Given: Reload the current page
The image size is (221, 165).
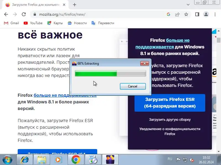Looking at the screenshot, I should point(24,14).
